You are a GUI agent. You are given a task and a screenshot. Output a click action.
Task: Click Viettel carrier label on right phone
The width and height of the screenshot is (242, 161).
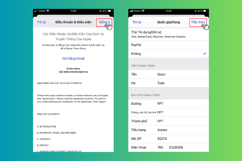137,11
